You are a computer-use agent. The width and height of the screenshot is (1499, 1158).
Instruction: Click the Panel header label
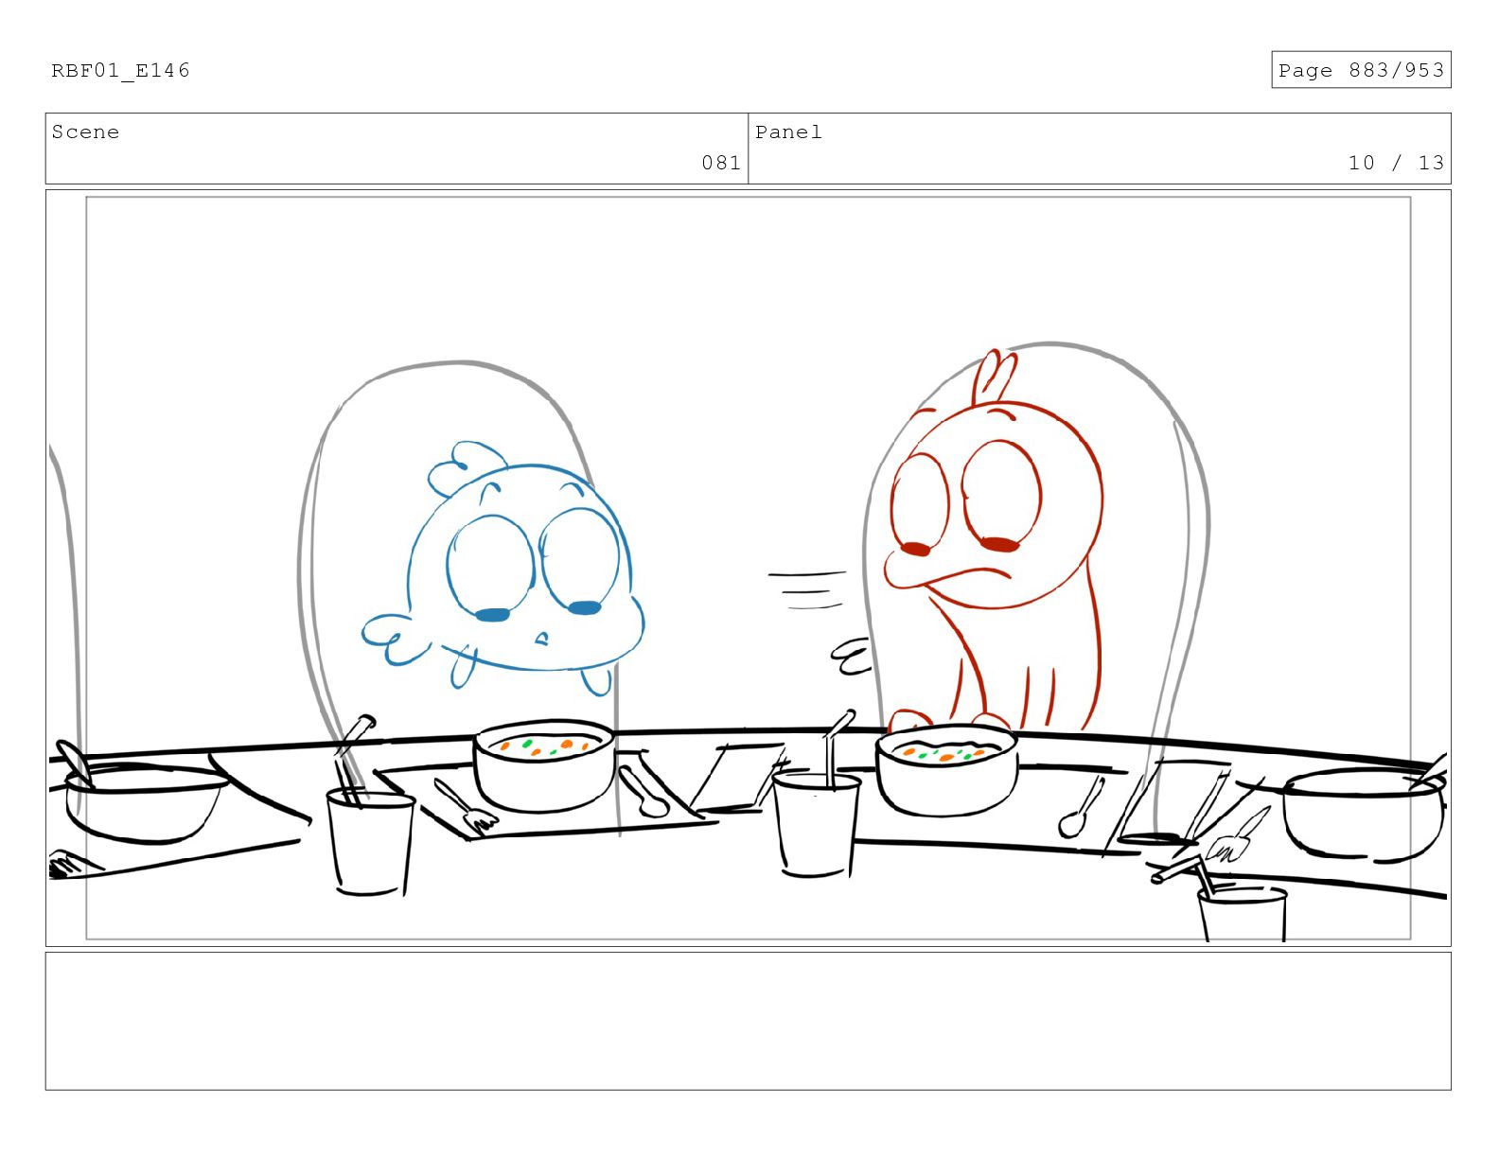(x=788, y=132)
